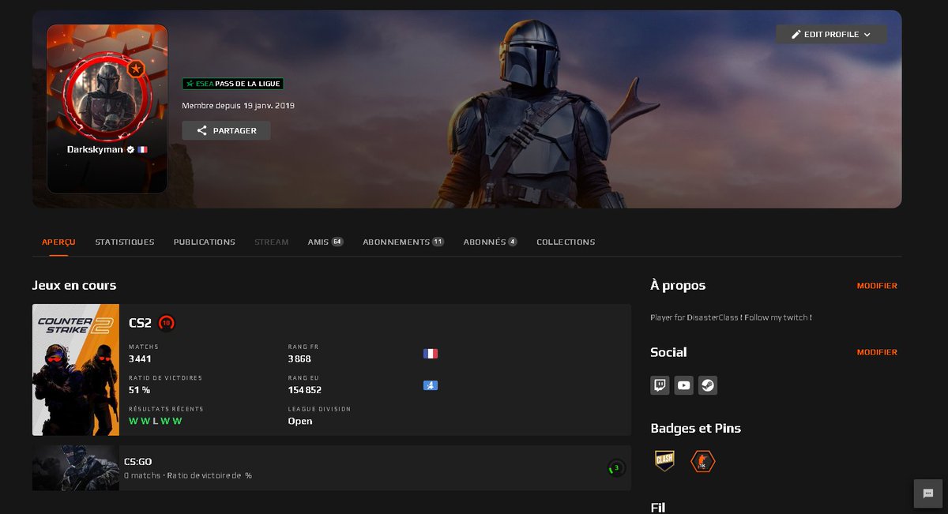Switch to the Aperçu tab

click(x=58, y=242)
